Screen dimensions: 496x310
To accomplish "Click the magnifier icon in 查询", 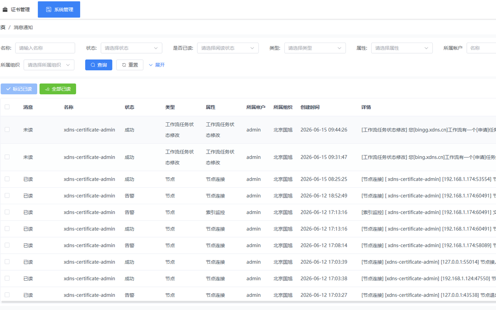I will tap(93, 65).
